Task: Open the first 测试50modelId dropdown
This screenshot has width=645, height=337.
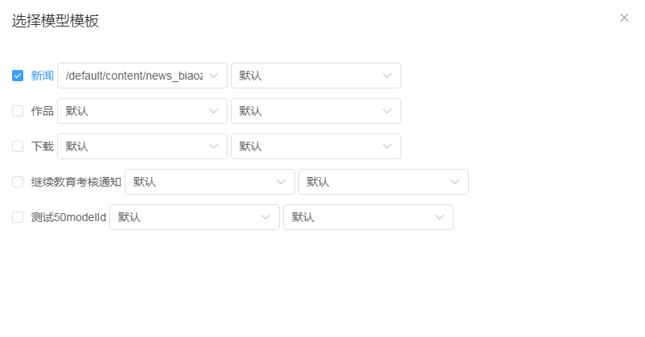Action: [x=185, y=217]
